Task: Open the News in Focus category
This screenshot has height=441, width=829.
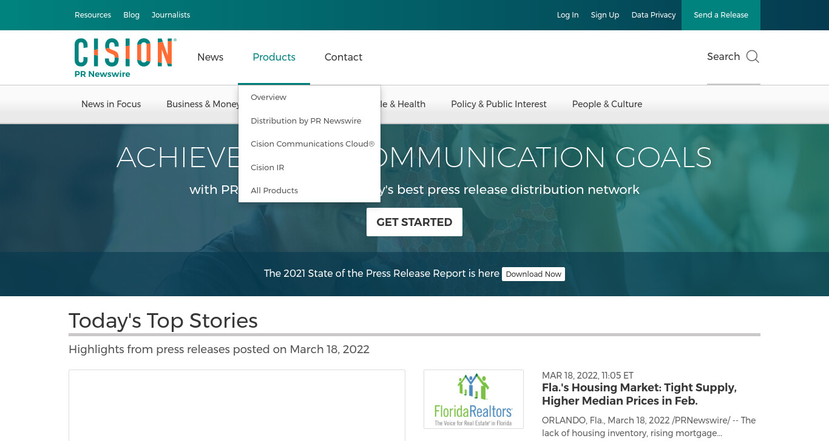Action: point(111,104)
